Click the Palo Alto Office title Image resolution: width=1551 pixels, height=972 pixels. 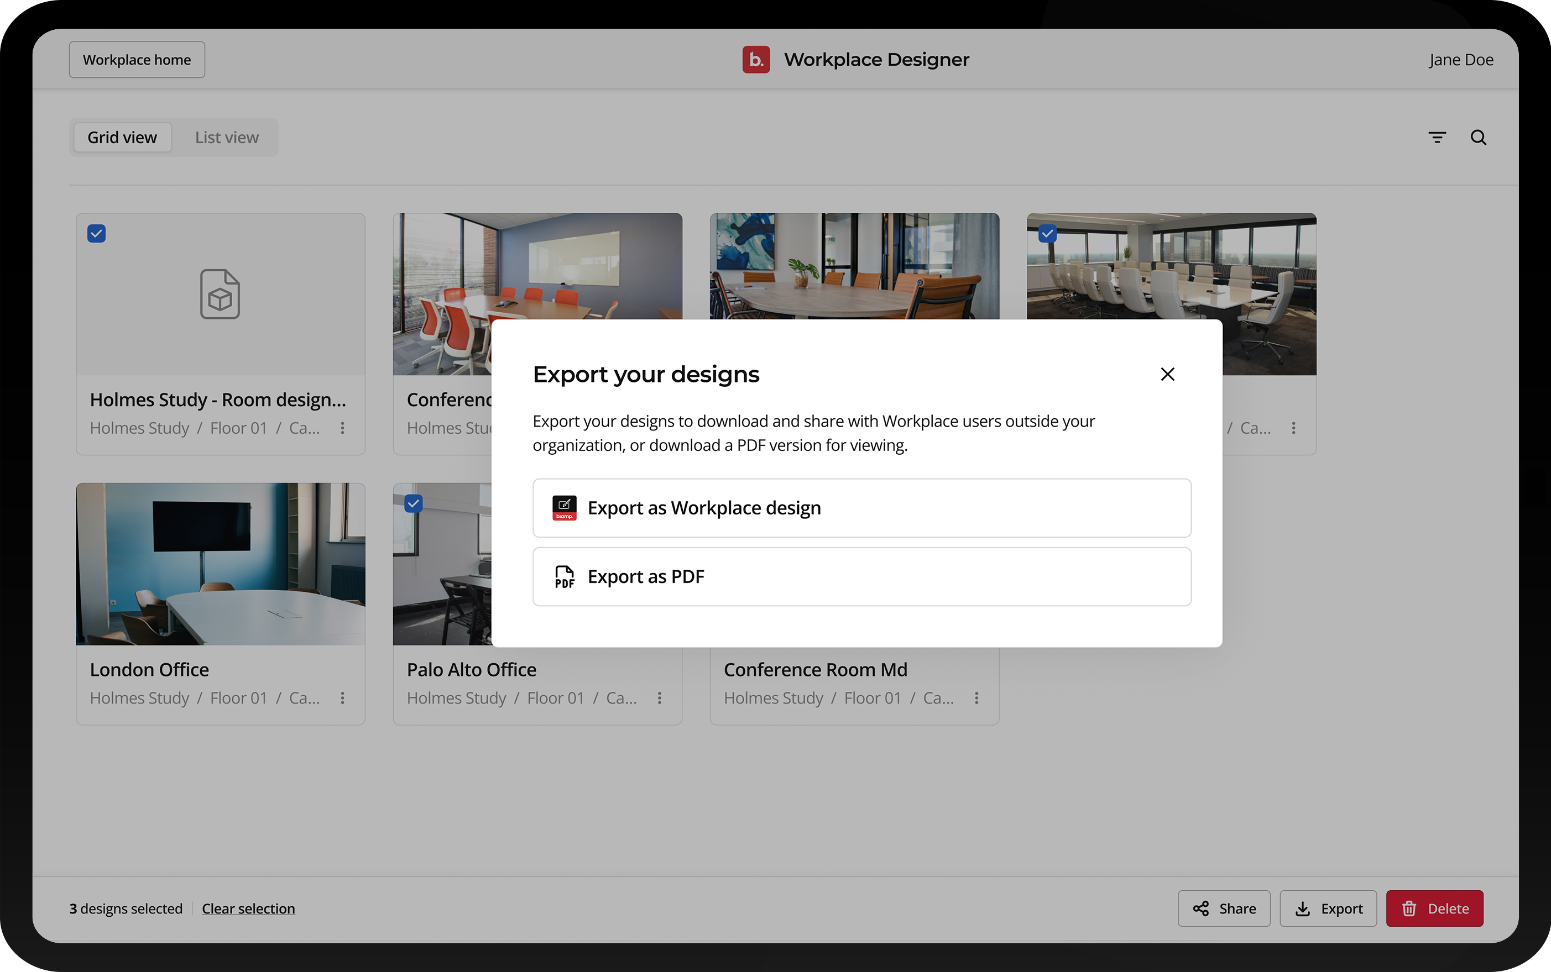[472, 670]
